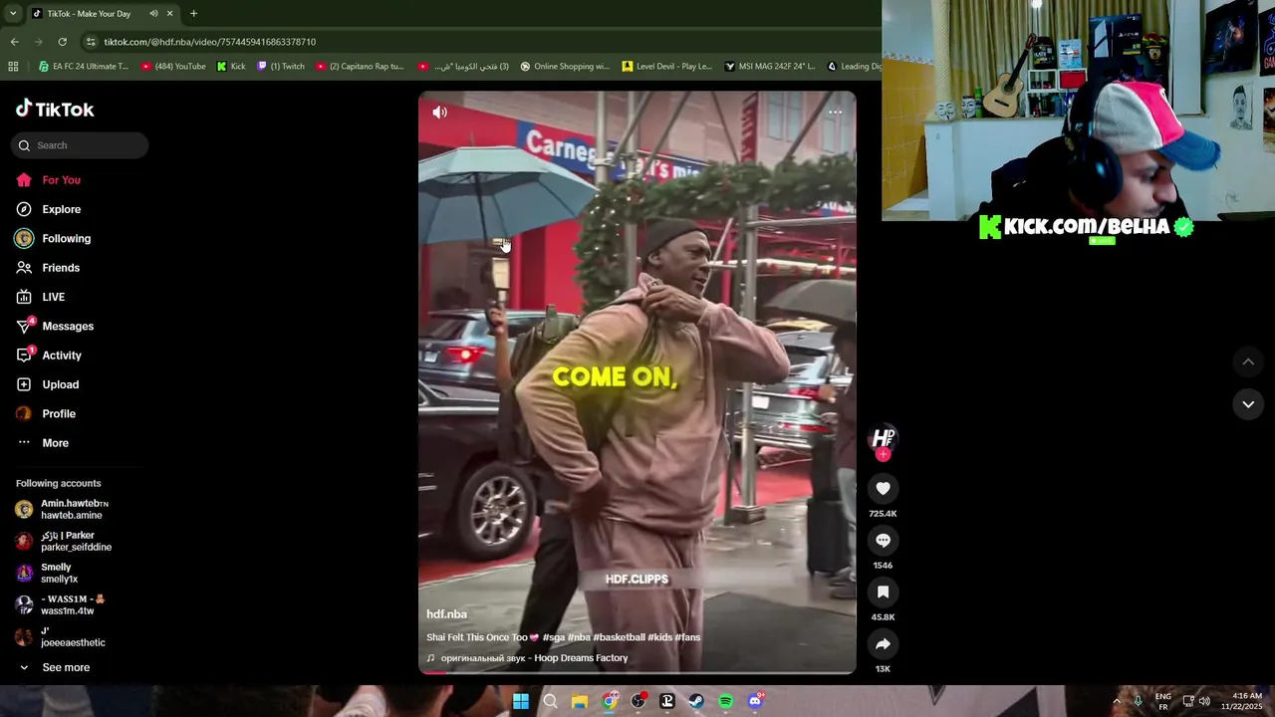Like the video with heart icon
1275x717 pixels.
pyautogui.click(x=883, y=488)
